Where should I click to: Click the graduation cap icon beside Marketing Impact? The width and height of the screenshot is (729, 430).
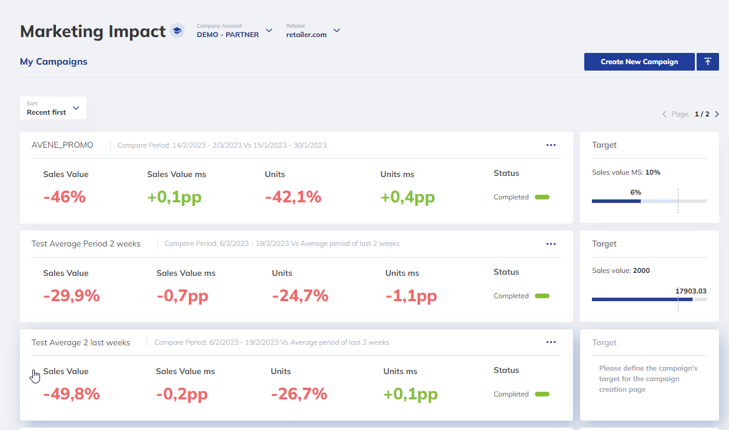[x=177, y=31]
